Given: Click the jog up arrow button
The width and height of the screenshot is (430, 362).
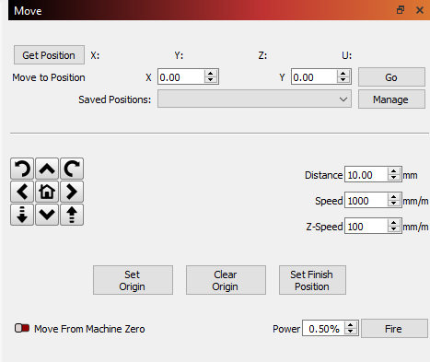Looking at the screenshot, I should [x=47, y=169].
